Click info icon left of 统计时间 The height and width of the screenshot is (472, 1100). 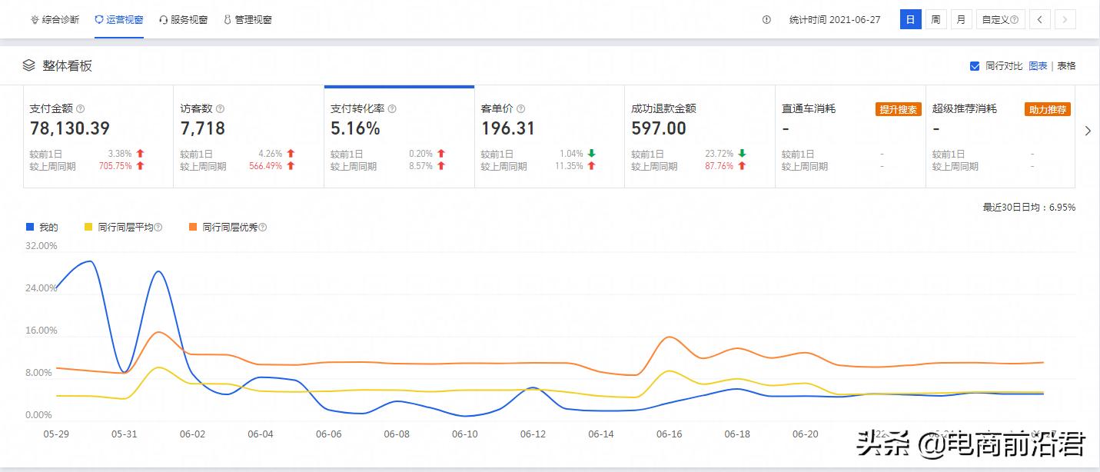[766, 20]
